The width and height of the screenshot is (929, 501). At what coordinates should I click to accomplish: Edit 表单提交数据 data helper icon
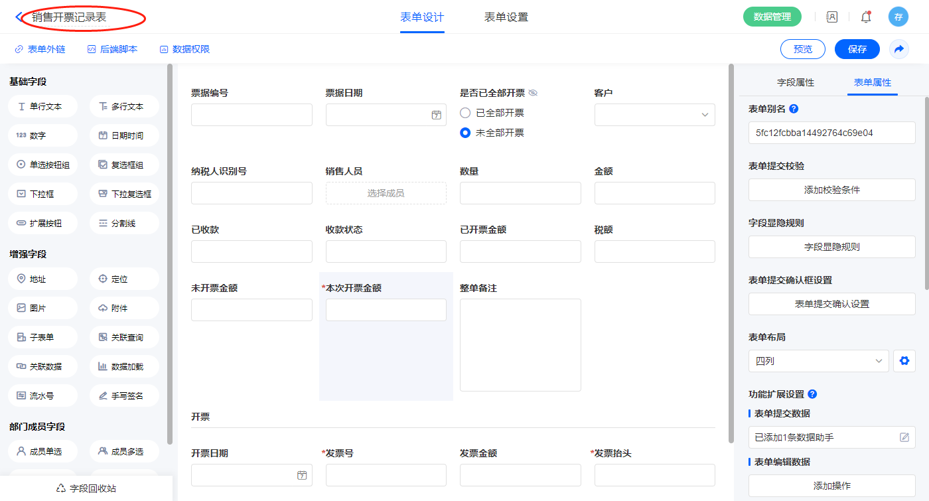904,437
